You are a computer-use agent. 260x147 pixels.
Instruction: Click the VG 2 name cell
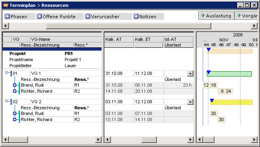pyautogui.click(x=66, y=102)
